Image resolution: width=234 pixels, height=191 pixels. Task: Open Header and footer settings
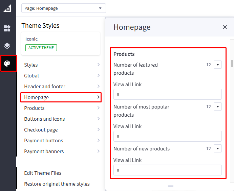[61, 87]
